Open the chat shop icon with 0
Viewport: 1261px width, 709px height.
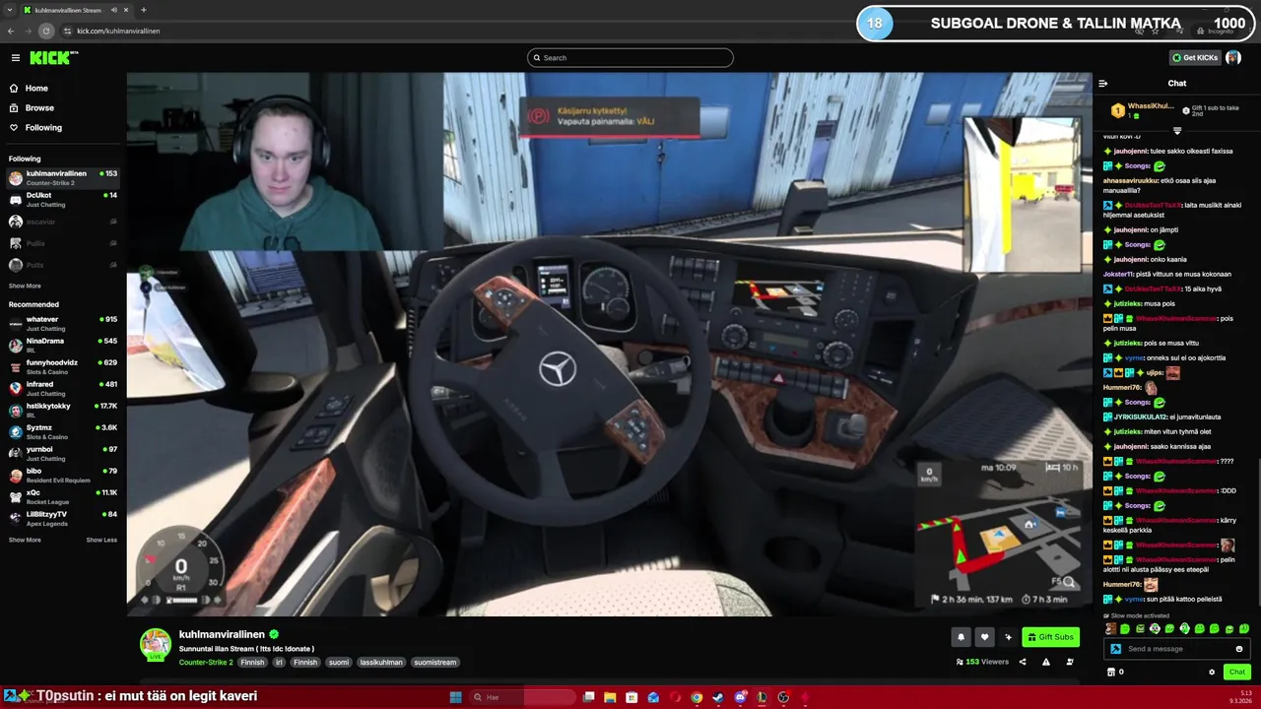coord(1115,673)
